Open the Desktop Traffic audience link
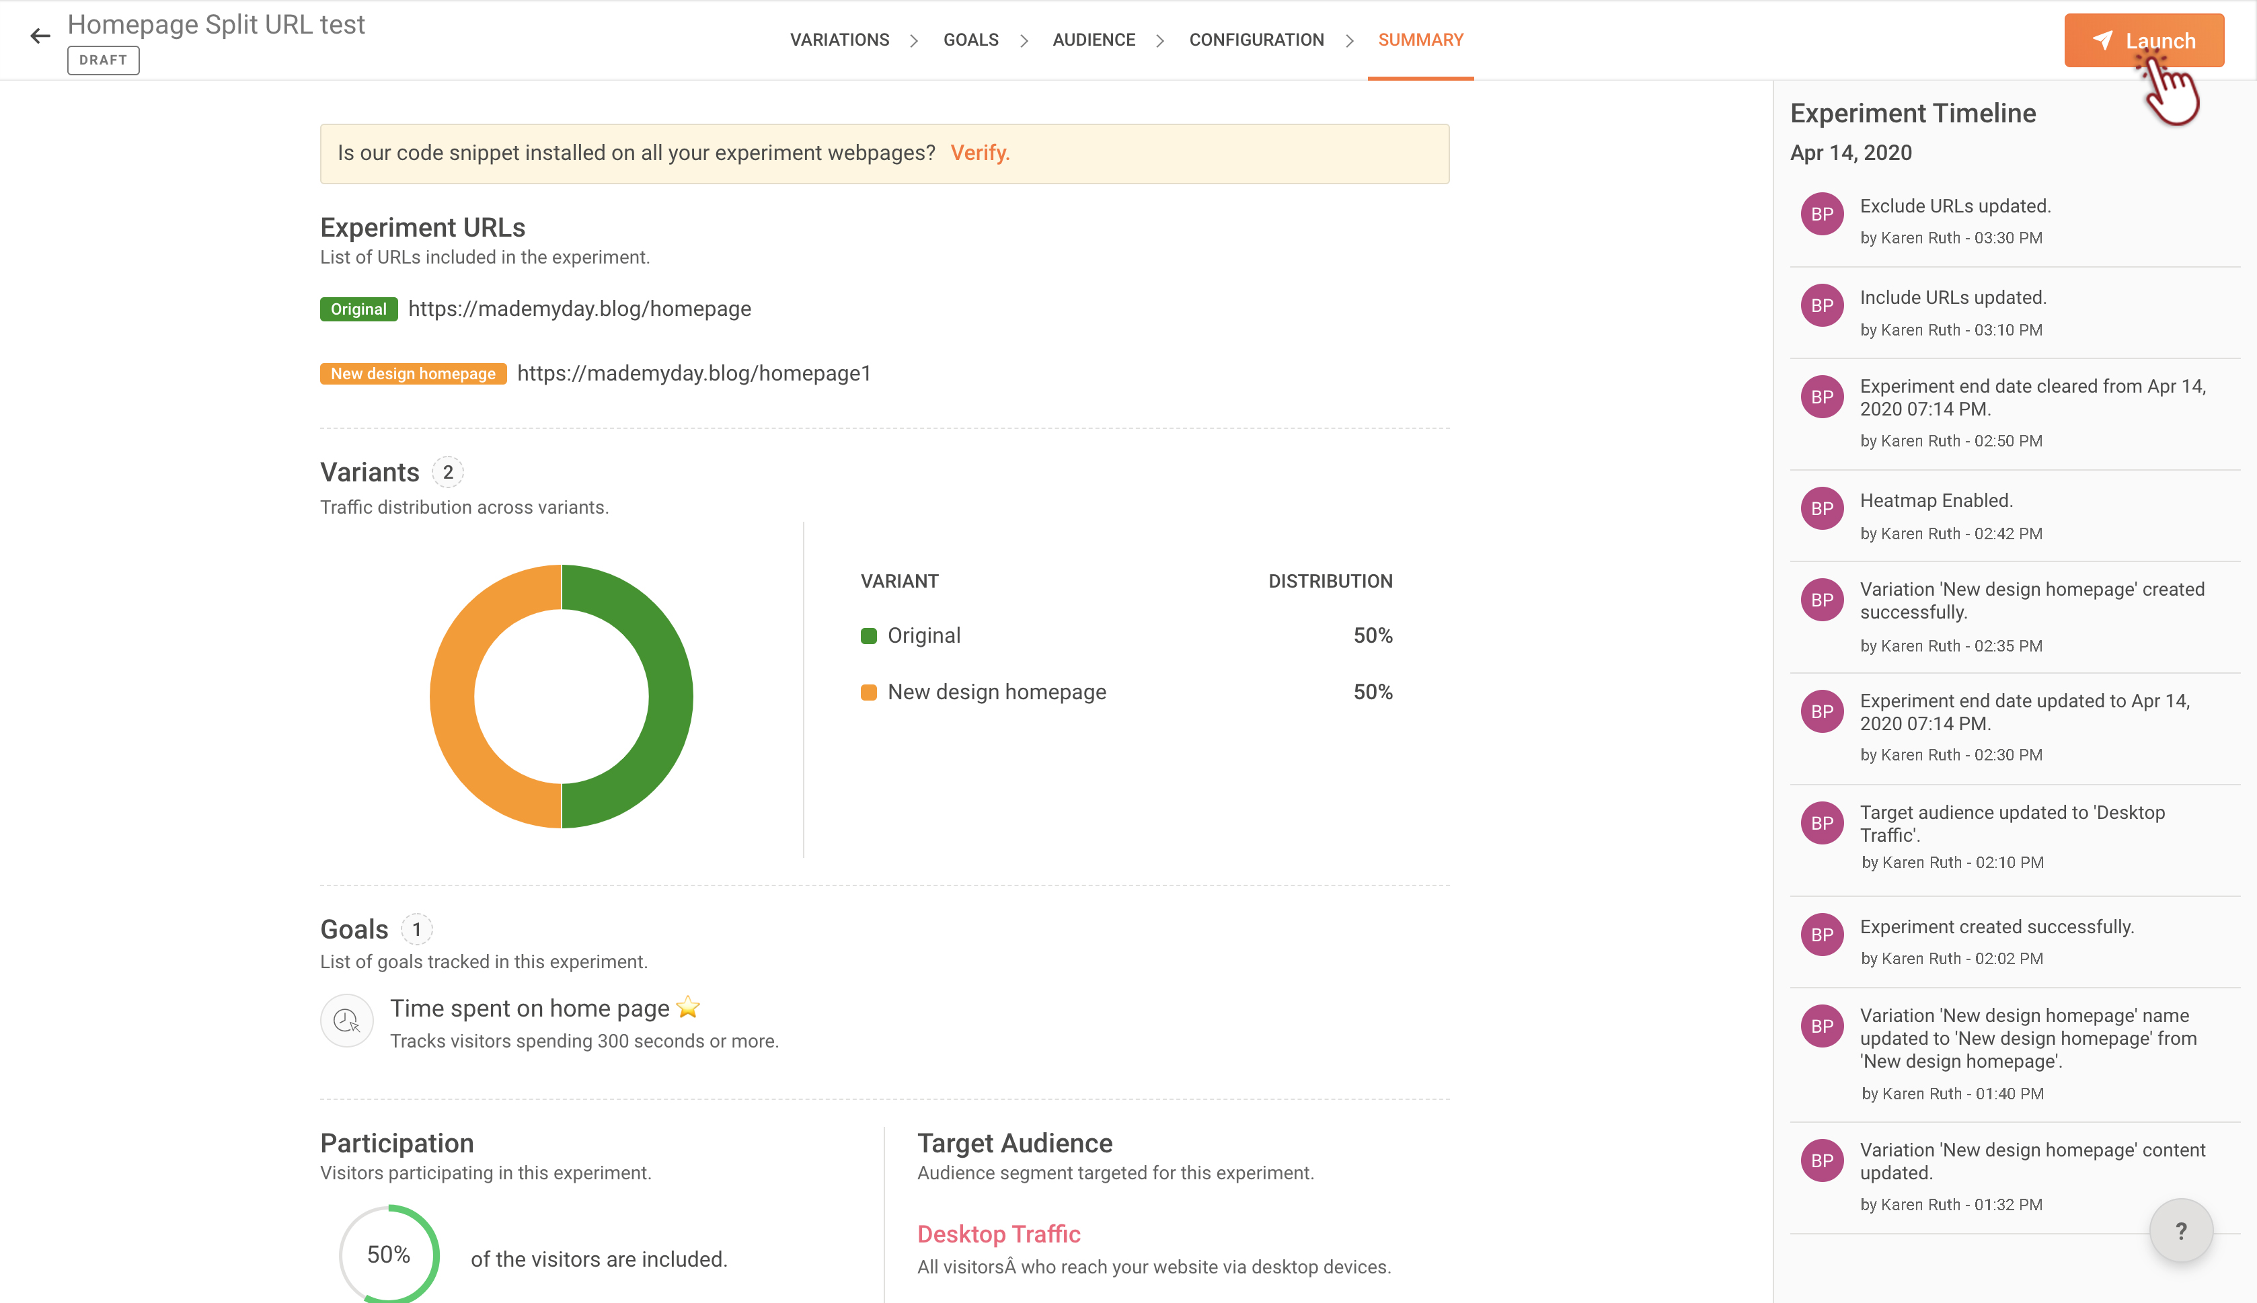 (x=998, y=1234)
